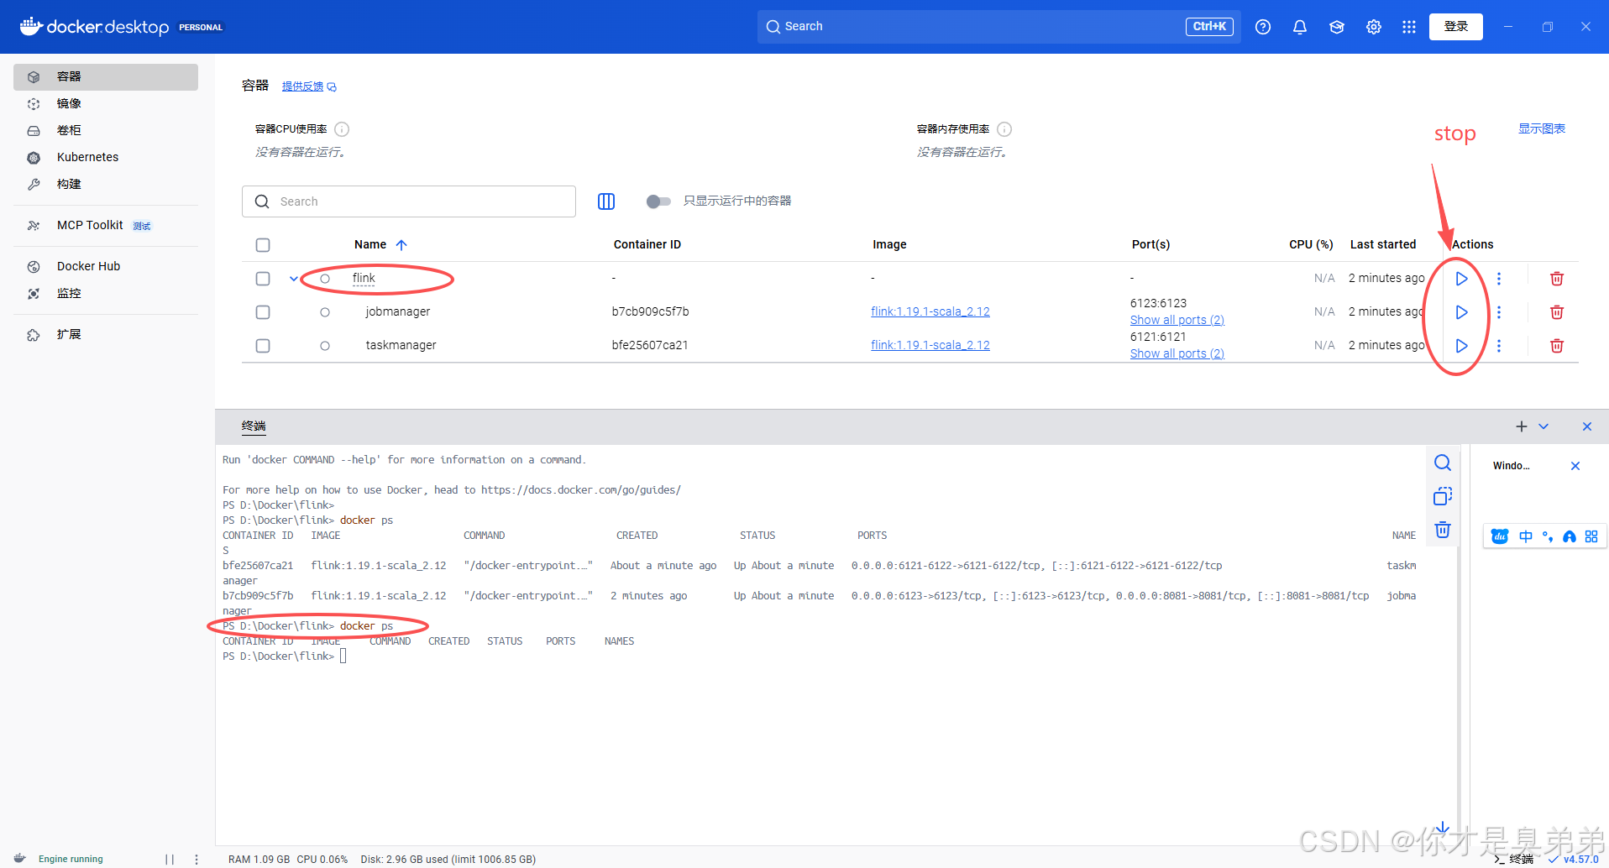Pause Docker engine with pause icon
Viewport: 1609px width, 868px height.
(x=170, y=859)
